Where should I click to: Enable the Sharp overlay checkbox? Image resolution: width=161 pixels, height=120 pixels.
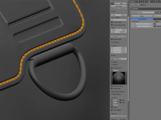click(120, 100)
